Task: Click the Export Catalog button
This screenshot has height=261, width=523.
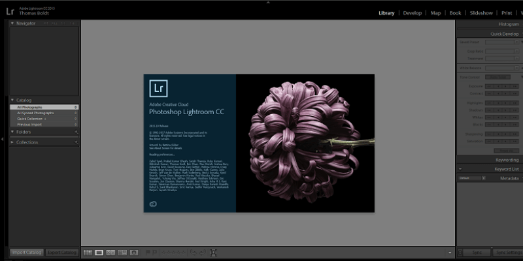Action: pyautogui.click(x=61, y=253)
